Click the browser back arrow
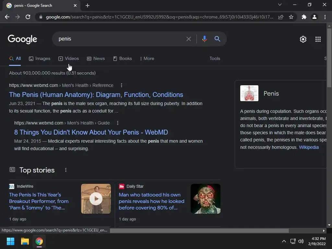 tap(7, 17)
